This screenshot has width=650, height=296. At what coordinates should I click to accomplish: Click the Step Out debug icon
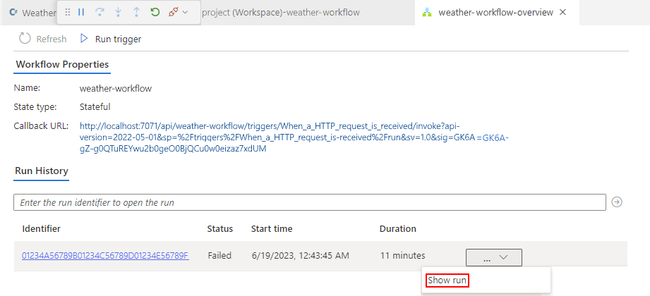coord(136,13)
